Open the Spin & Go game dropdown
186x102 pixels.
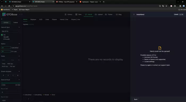[11, 31]
